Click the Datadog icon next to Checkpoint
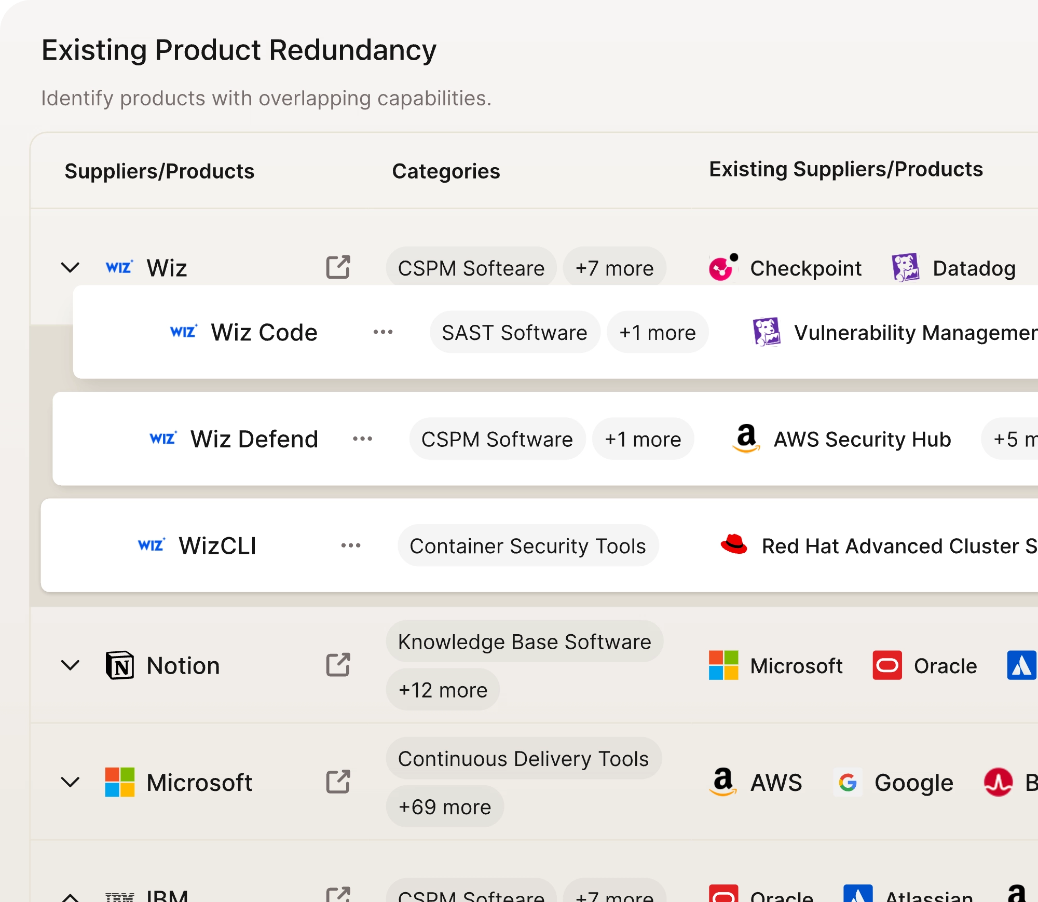Image resolution: width=1038 pixels, height=902 pixels. coord(905,267)
